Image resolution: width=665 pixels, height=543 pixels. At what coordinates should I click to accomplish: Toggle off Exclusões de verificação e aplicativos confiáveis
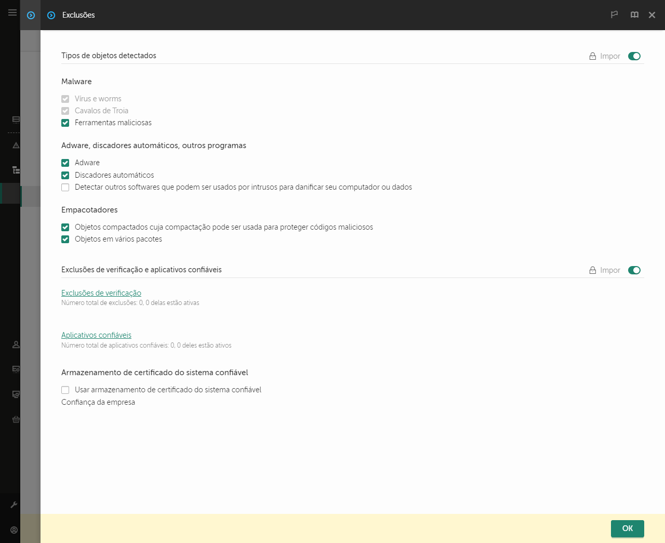pos(634,270)
